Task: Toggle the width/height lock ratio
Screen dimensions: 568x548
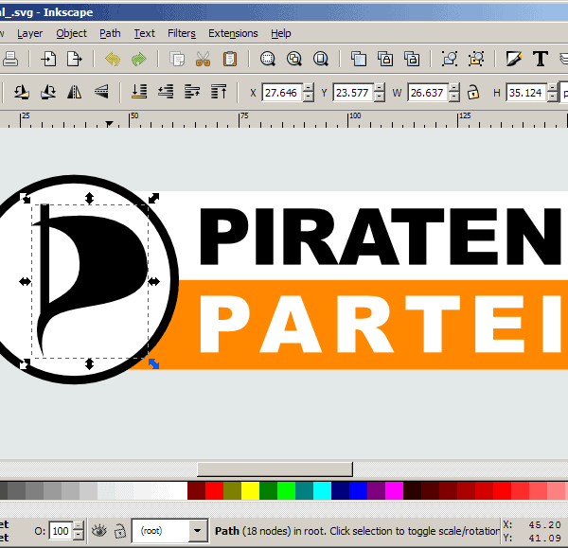Action: [470, 93]
